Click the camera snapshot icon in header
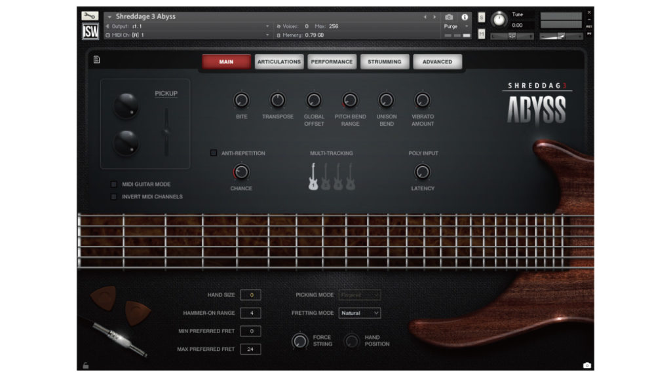The height and width of the screenshot is (377, 671). [x=449, y=17]
